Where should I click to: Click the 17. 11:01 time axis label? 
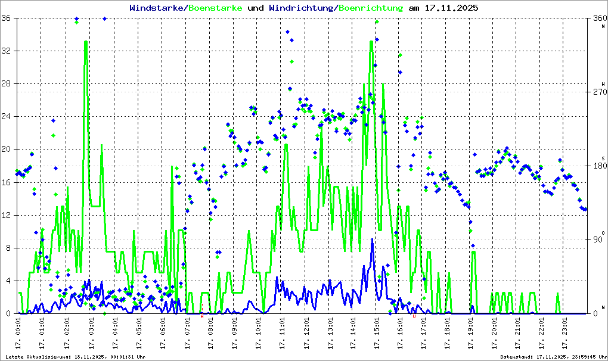click(283, 334)
